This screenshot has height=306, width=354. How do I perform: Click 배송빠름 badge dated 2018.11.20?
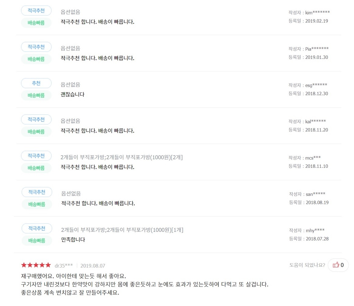(x=36, y=131)
